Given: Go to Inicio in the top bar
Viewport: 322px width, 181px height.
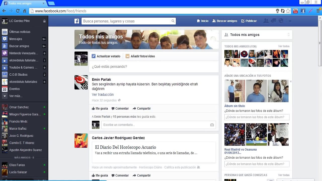Looking at the screenshot, I should (x=203, y=21).
